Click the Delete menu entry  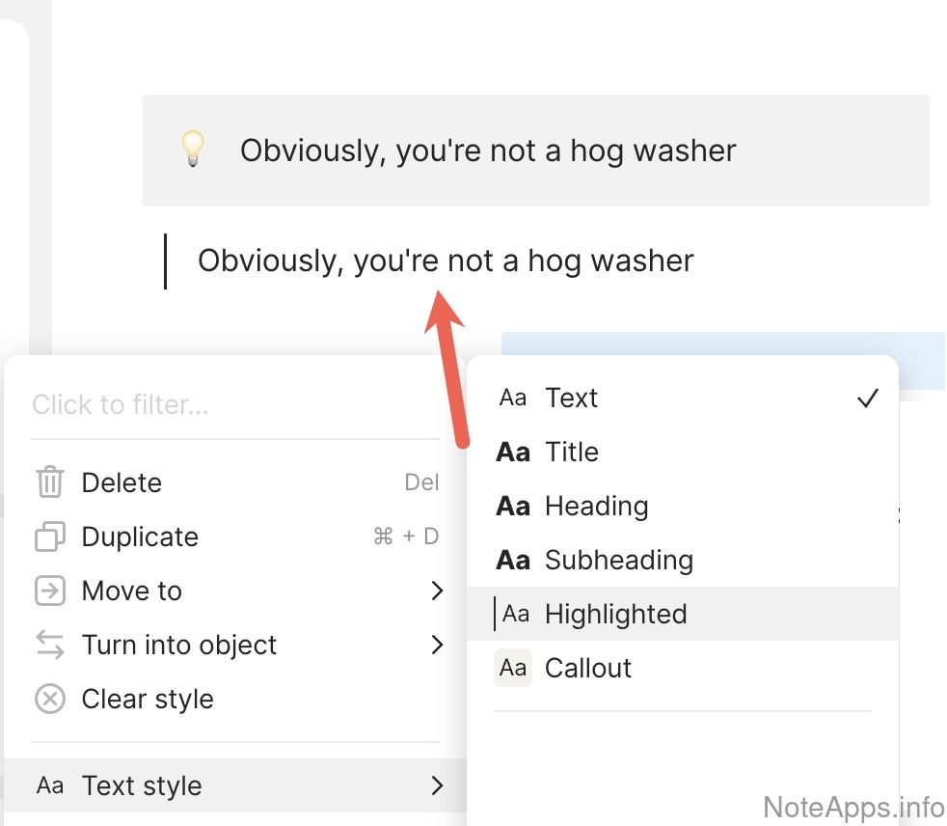click(x=122, y=482)
